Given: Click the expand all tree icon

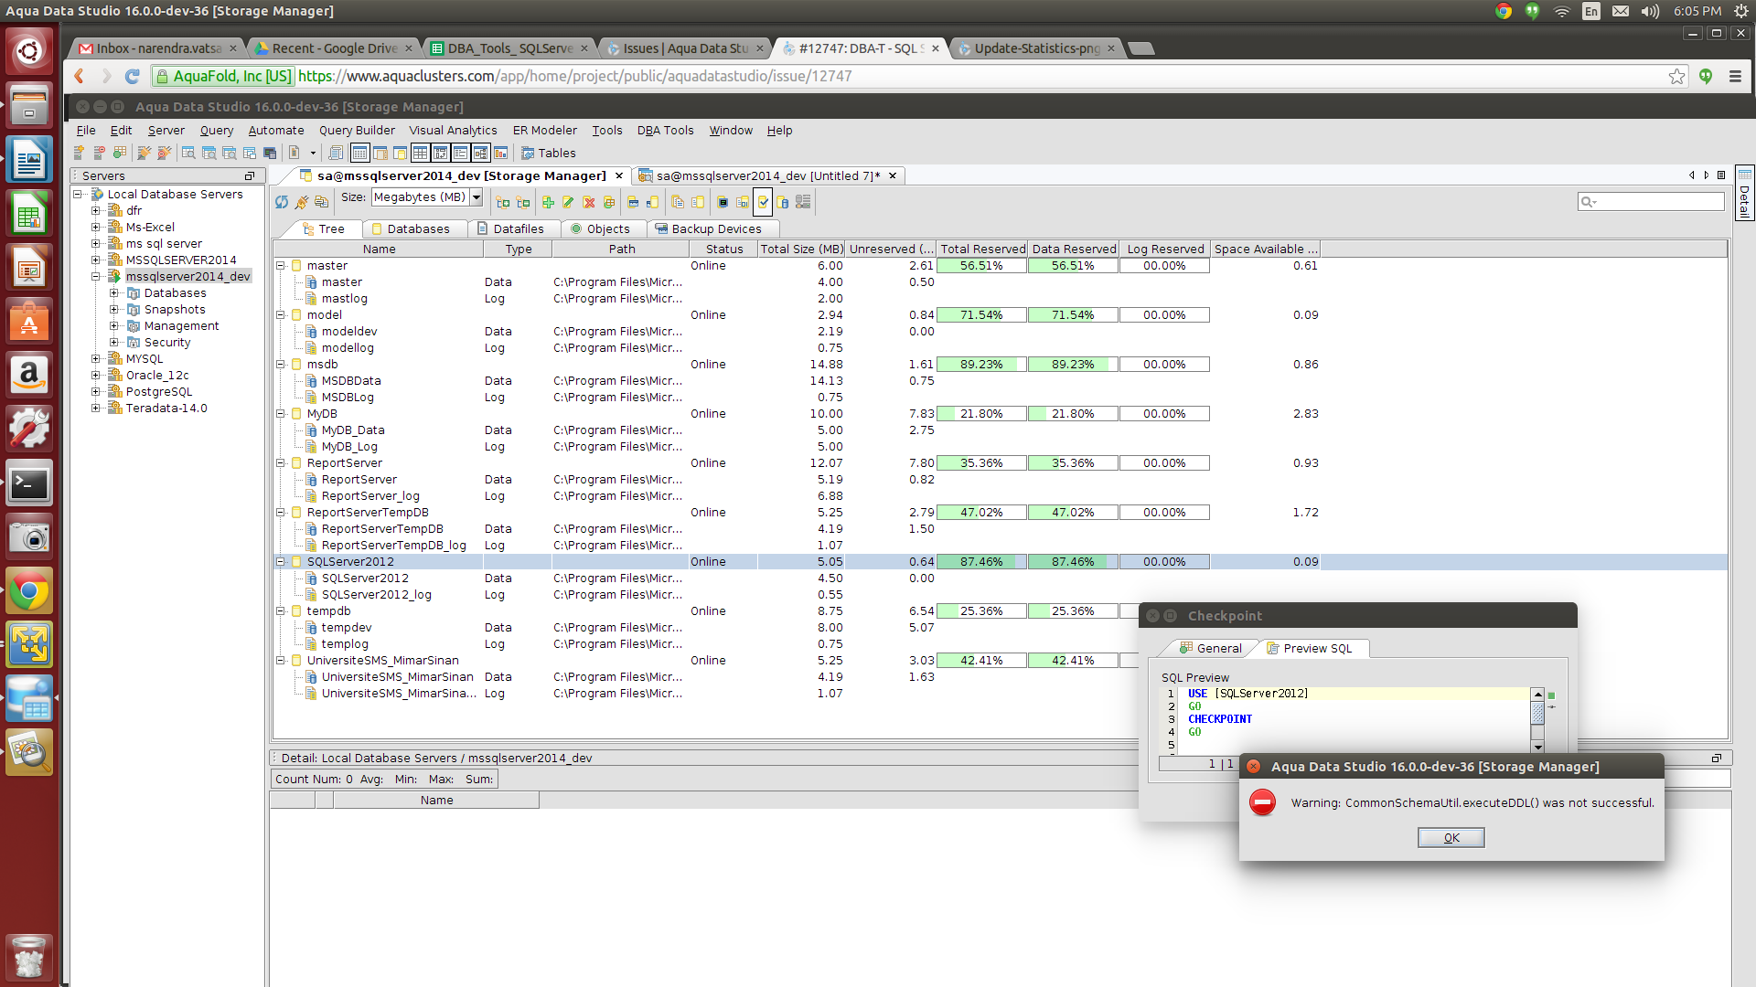Looking at the screenshot, I should tap(503, 202).
